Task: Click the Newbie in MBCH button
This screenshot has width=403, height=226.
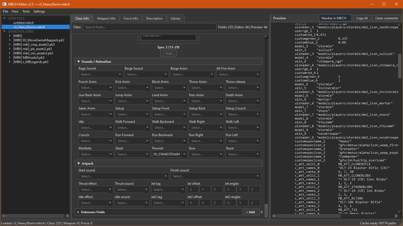Action: point(335,18)
